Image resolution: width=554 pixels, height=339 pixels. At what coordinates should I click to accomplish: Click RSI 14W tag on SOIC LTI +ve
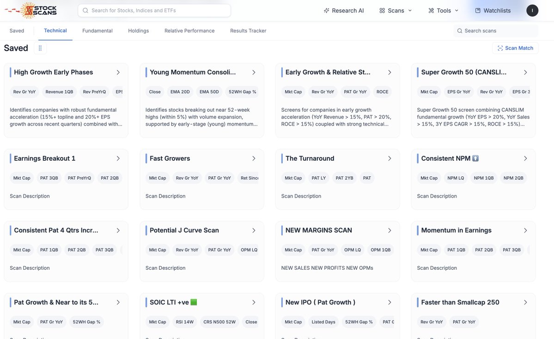point(184,322)
